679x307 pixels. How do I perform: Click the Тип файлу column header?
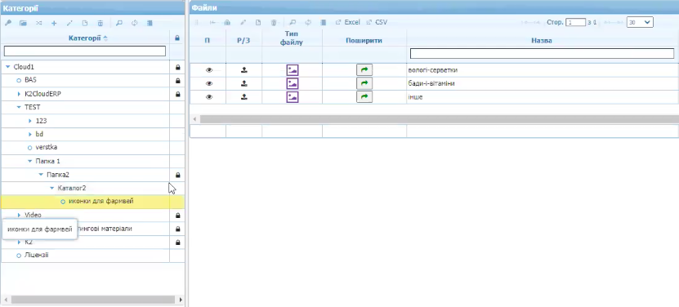tap(293, 38)
